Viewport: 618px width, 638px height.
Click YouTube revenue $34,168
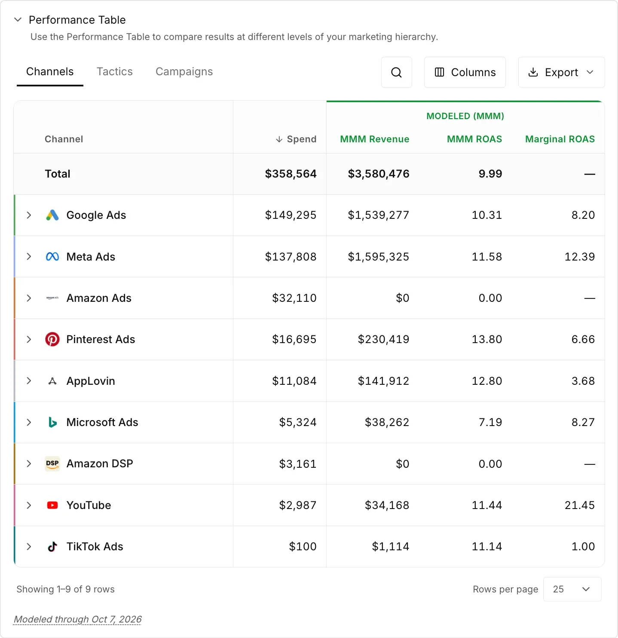point(387,505)
